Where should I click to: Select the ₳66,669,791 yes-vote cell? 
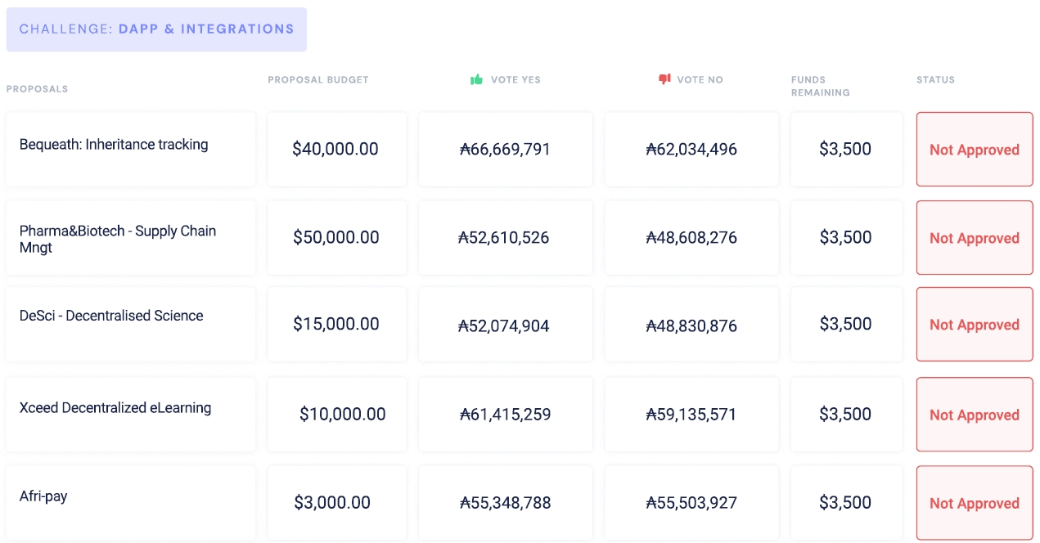click(x=505, y=149)
